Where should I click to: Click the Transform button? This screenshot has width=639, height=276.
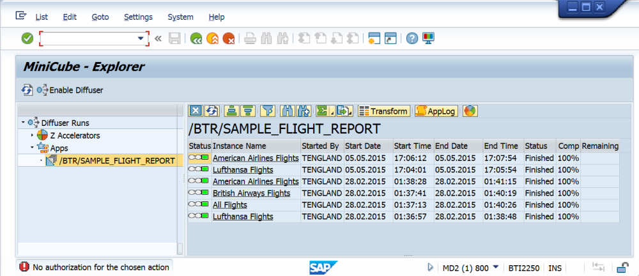coord(383,111)
